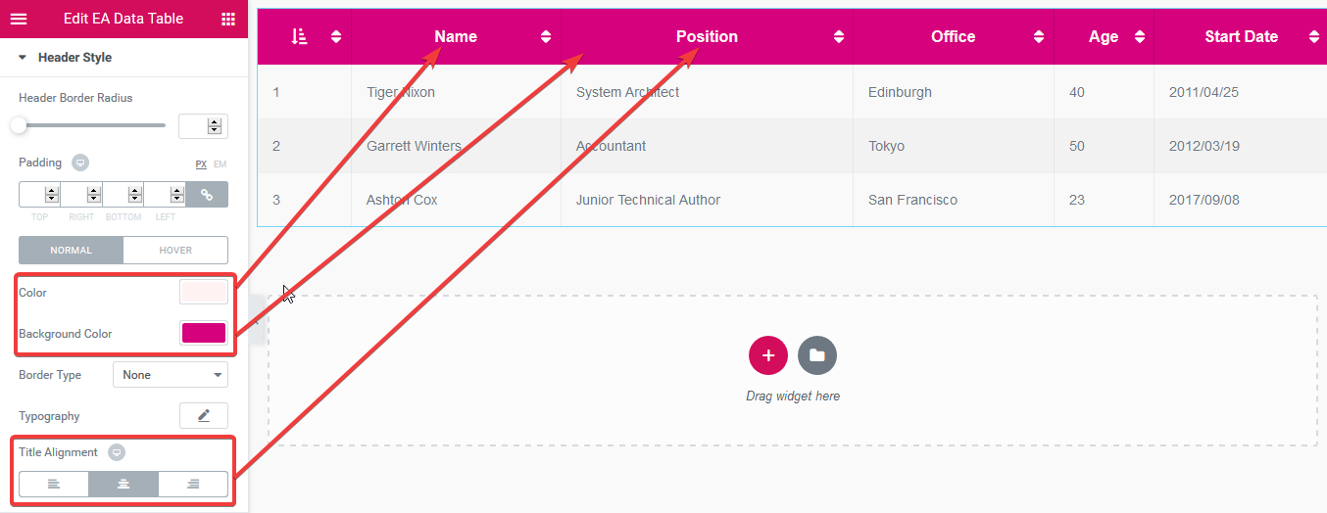Image resolution: width=1327 pixels, height=513 pixels.
Task: Click the gray add template folder button
Action: 817,355
